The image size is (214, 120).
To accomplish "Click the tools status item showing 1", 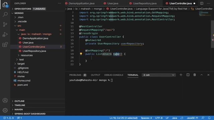I will point(19,118).
